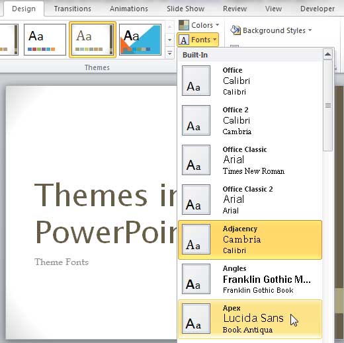Choose the Apex Lucida Sans font set
Viewport: 344px width, 343px height.
click(250, 319)
